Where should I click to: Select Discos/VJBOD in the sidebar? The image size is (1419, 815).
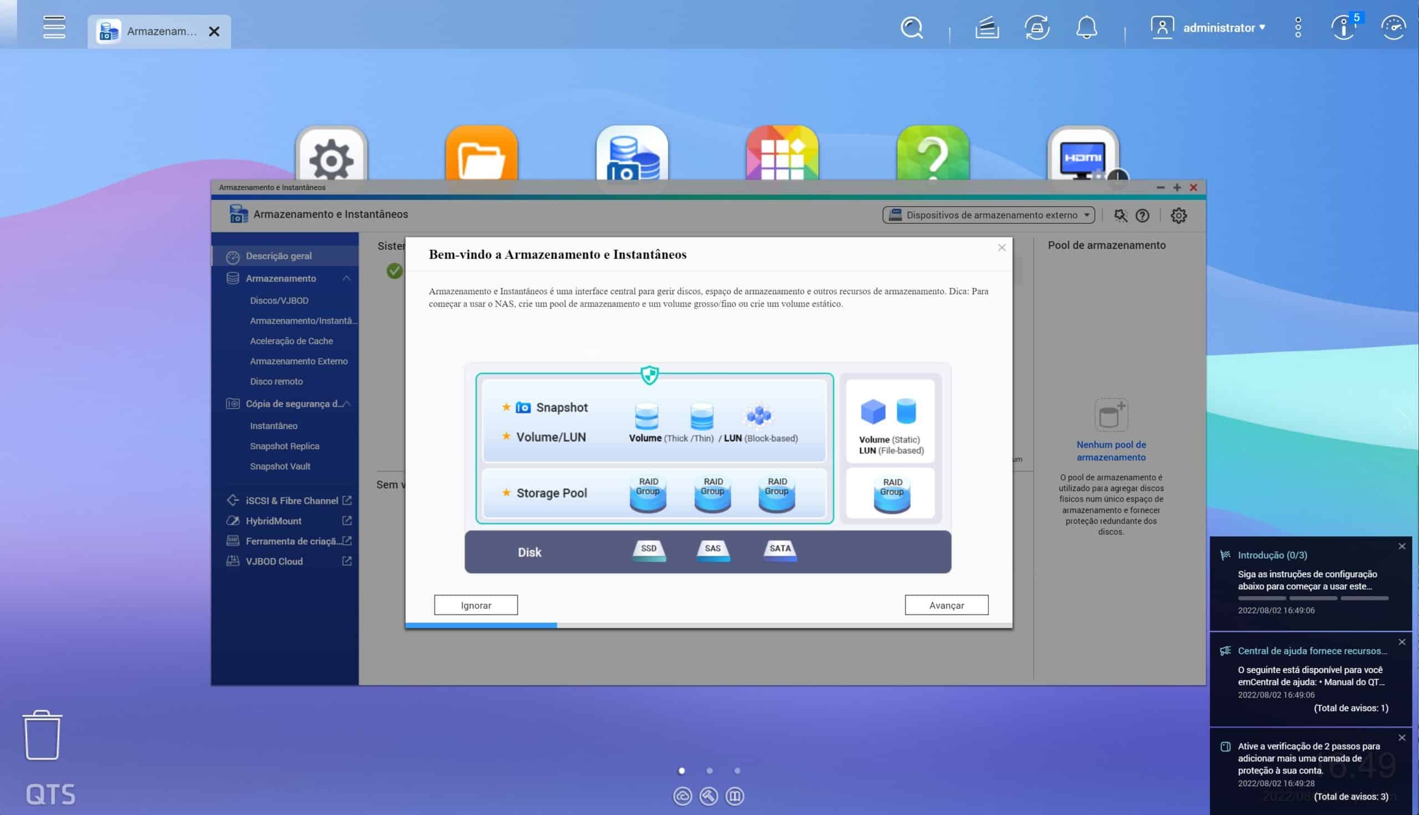[279, 301]
